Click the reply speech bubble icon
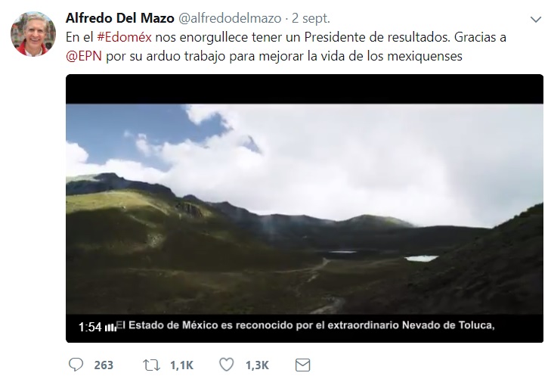This screenshot has width=551, height=376. [76, 365]
